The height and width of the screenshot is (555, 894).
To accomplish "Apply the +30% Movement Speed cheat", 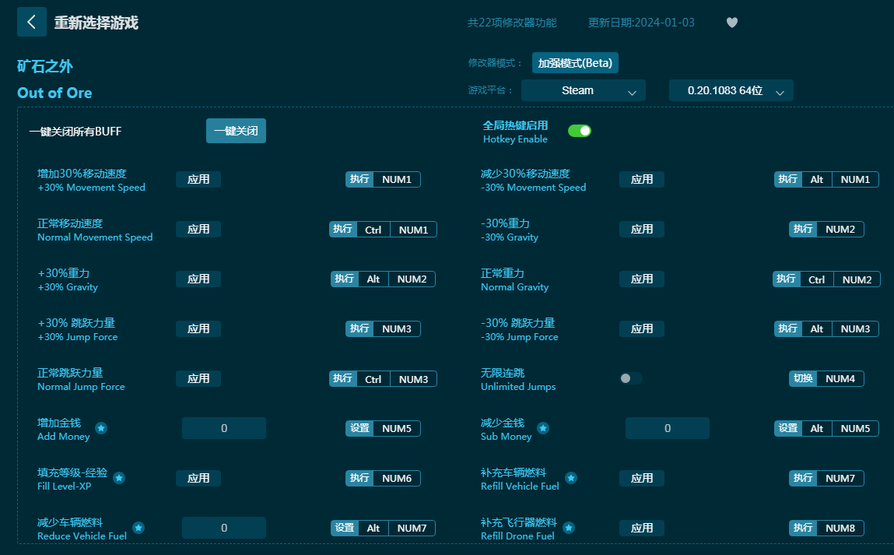I will click(x=198, y=180).
